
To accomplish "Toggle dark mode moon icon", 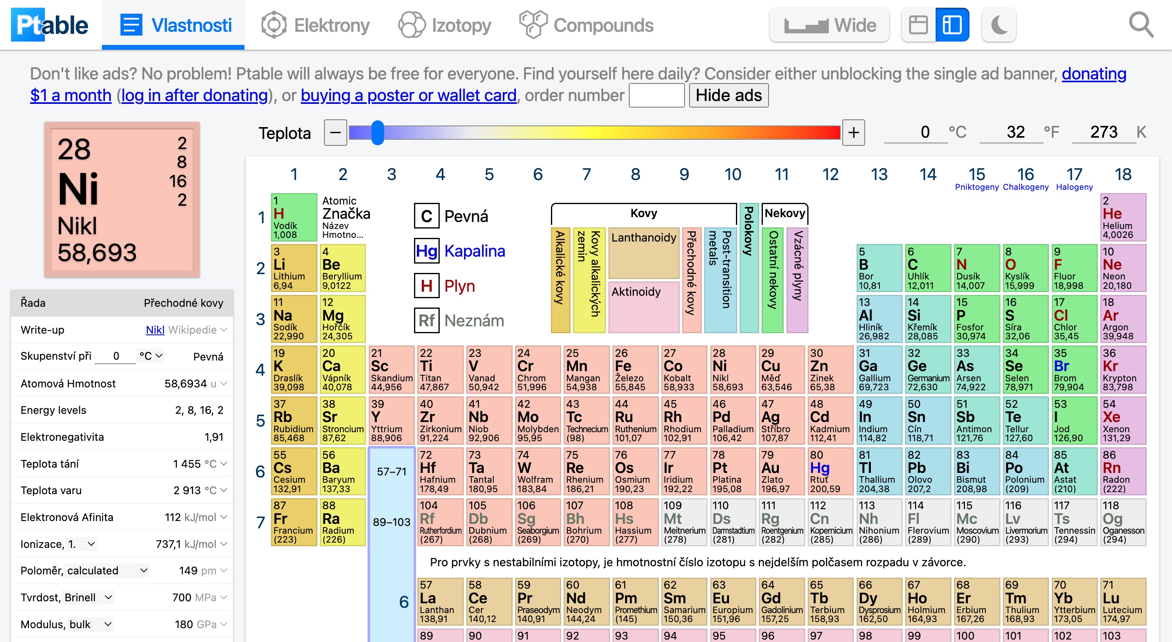I will coord(999,25).
